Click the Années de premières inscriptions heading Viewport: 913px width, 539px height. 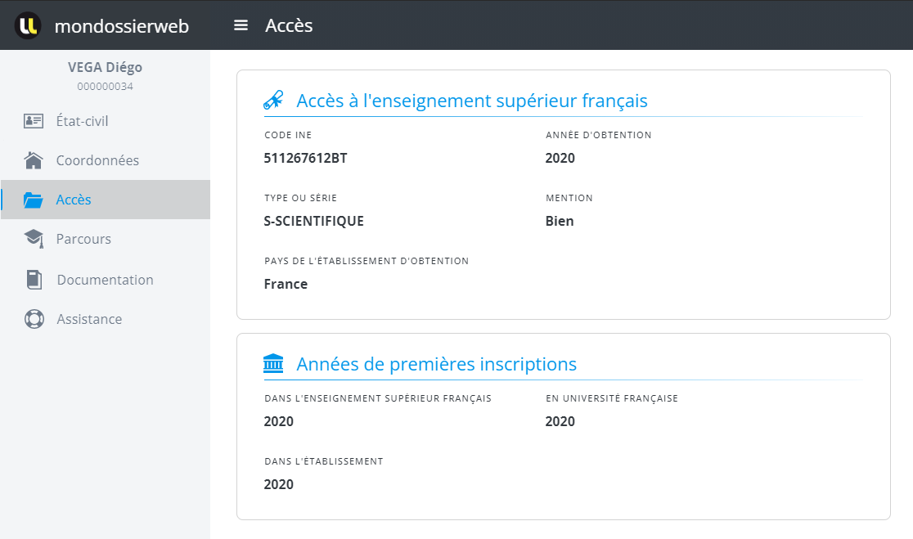(436, 364)
